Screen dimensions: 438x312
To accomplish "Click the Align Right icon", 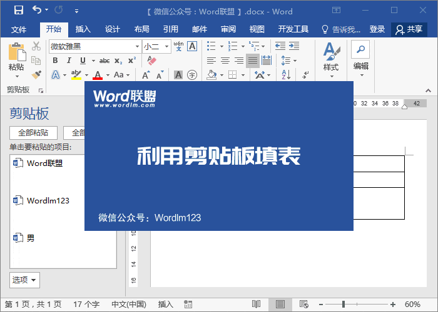I will [239, 61].
